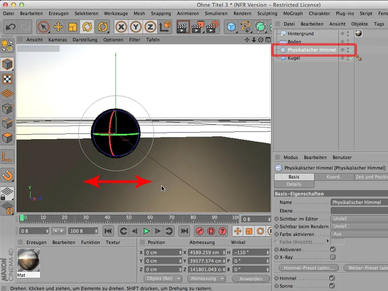
Task: Open the Objekt (Rel) dropdown
Action: (x=163, y=278)
